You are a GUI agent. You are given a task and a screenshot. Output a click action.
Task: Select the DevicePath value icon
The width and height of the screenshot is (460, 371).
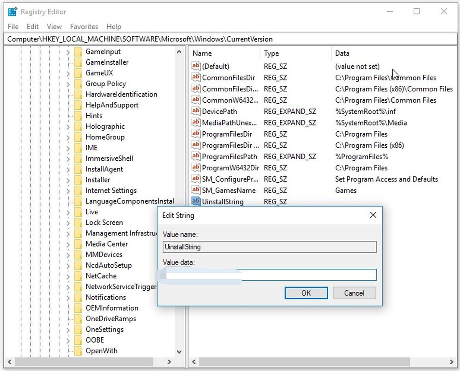tap(196, 111)
